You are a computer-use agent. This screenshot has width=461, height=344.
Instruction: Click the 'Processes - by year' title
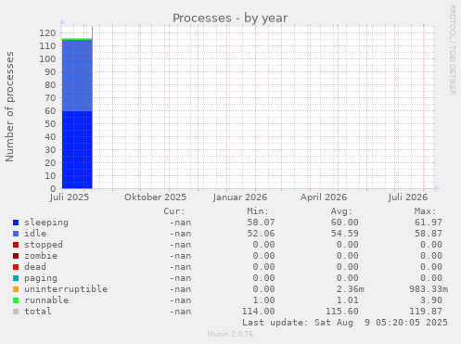230,19
